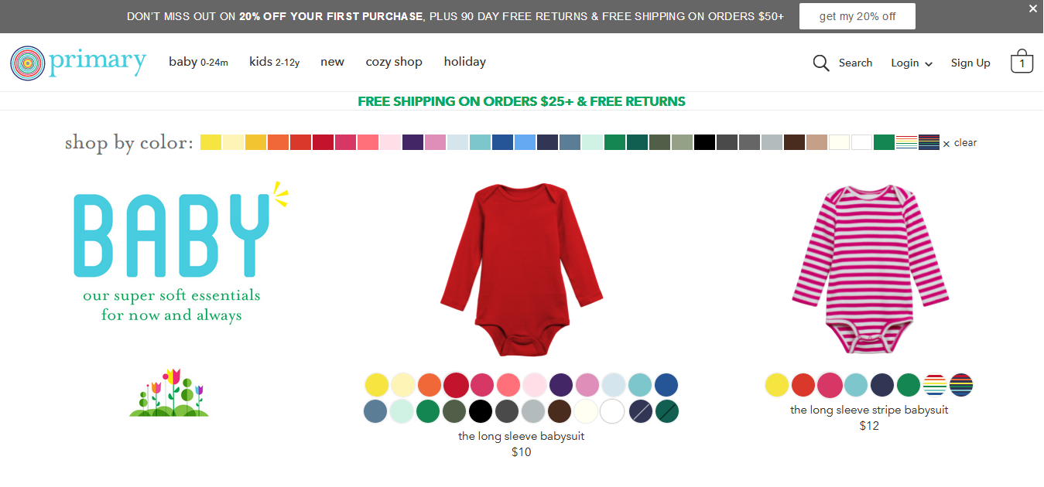Image resolution: width=1044 pixels, height=487 pixels.
Task: Select the rainbow stripe filter swatch
Action: click(x=906, y=142)
